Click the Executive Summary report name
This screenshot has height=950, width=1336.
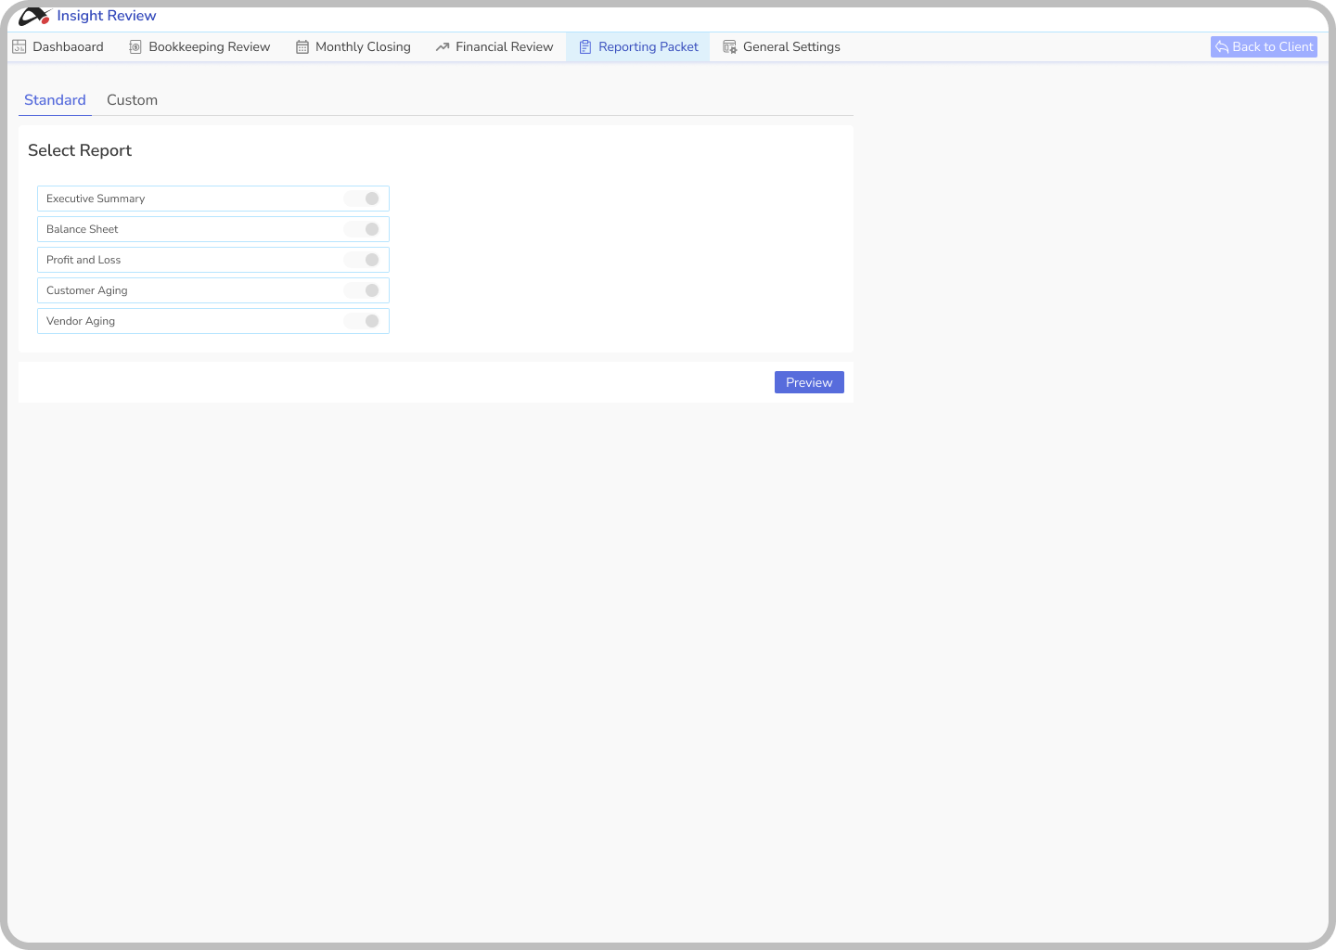(96, 199)
